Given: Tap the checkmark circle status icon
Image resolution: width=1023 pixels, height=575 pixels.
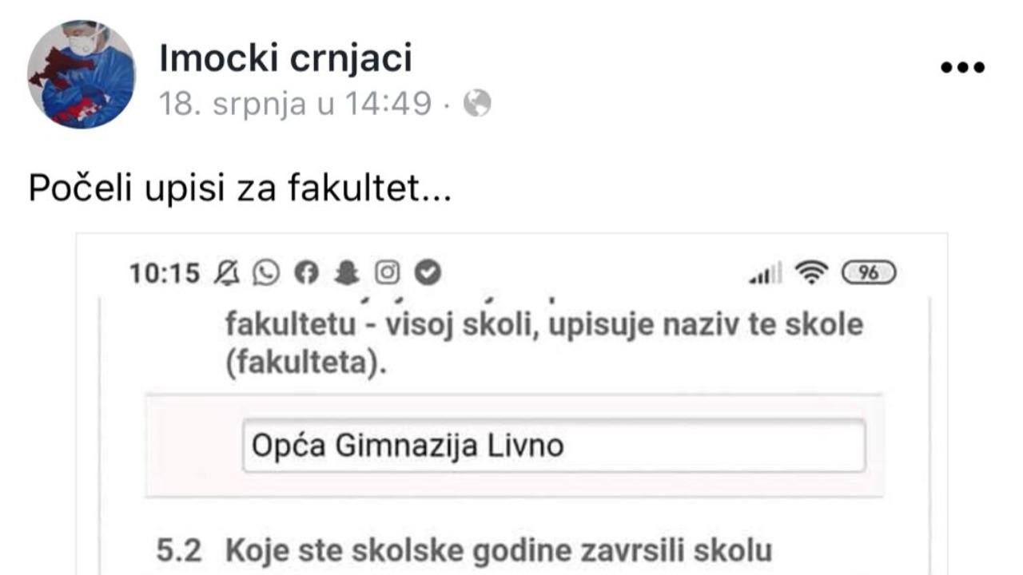Looking at the screenshot, I should tap(428, 274).
